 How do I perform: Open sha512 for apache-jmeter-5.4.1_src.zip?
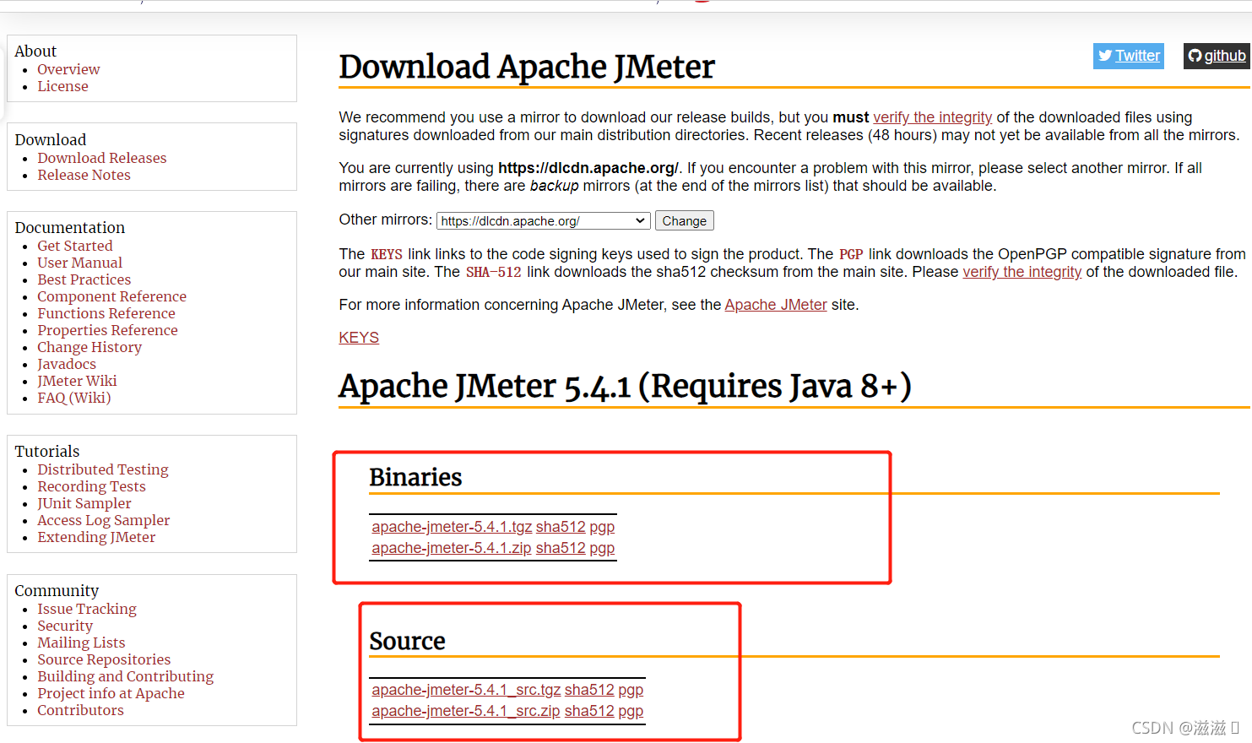tap(589, 711)
